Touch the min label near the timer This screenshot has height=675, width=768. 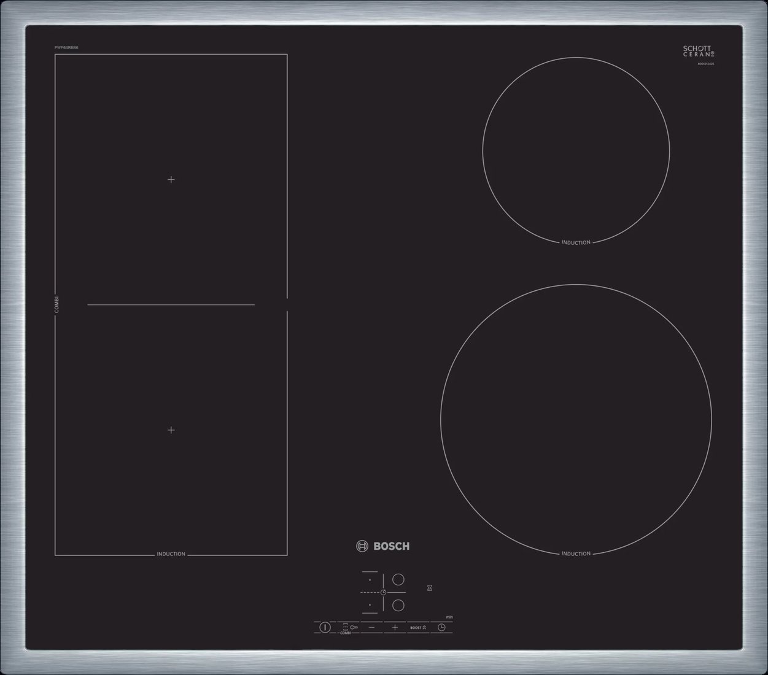point(450,617)
